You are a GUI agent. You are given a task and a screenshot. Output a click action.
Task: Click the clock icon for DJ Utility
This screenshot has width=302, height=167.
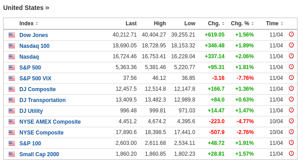pos(292,110)
